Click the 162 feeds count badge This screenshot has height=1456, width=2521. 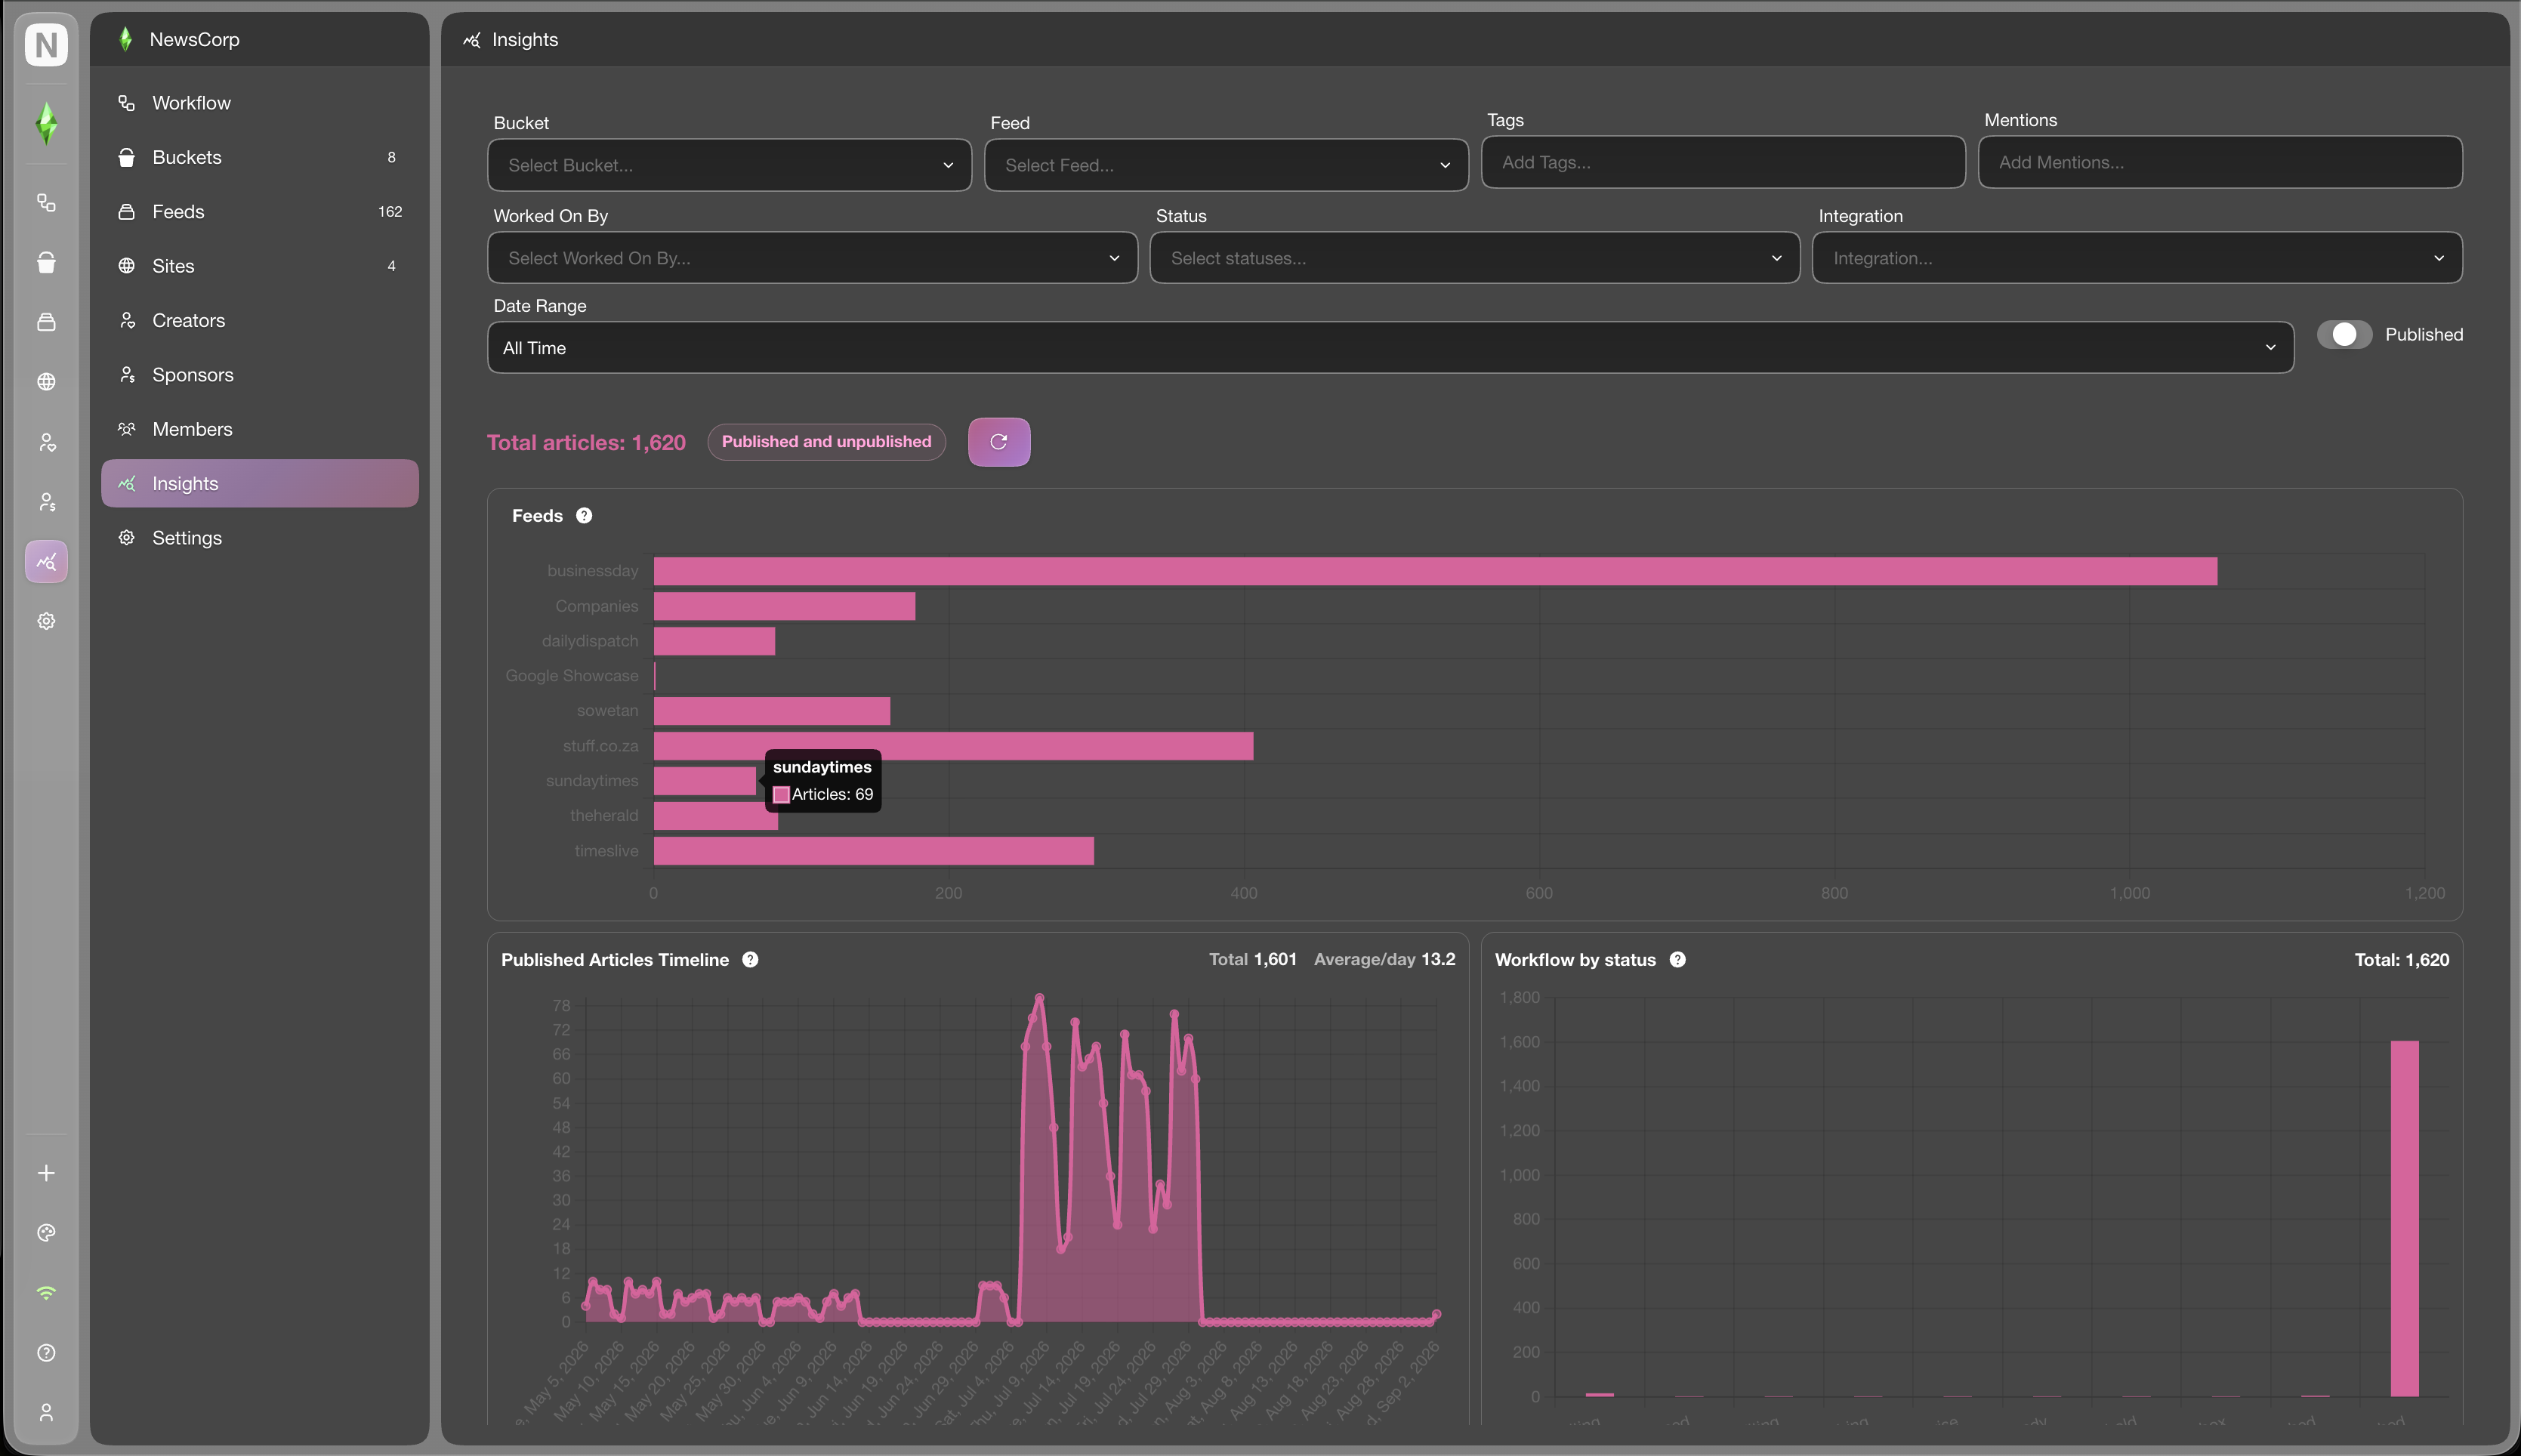(x=390, y=212)
